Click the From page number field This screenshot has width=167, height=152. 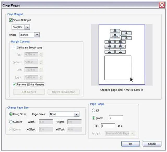116,118
